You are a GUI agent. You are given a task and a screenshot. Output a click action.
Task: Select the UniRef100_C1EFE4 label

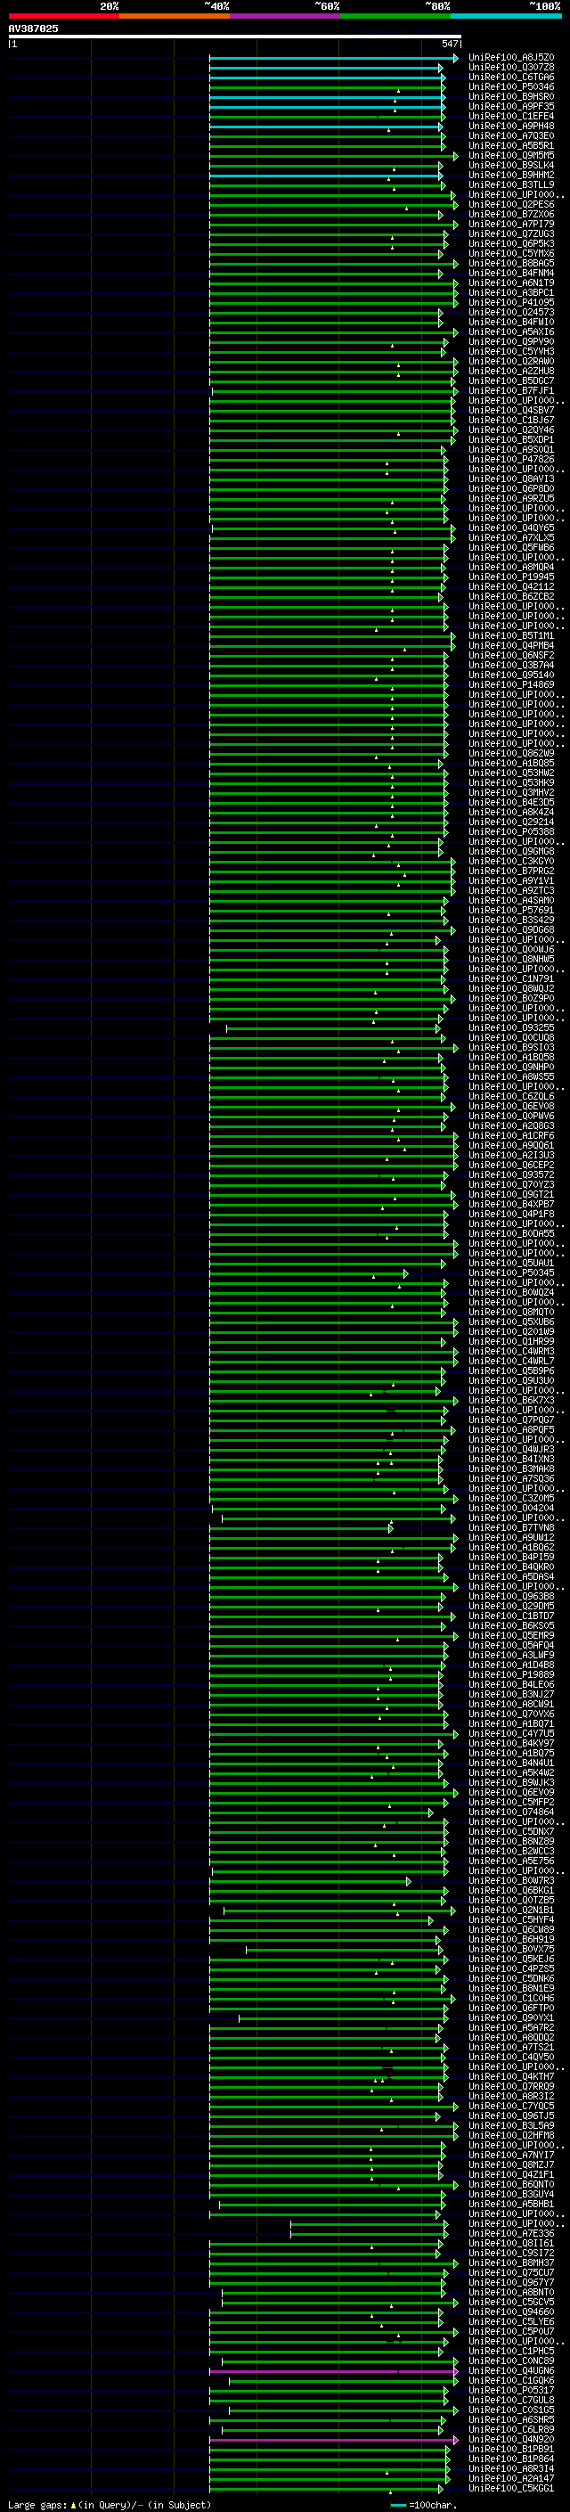511,116
